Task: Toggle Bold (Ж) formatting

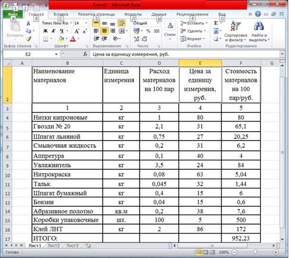Action: [46, 31]
